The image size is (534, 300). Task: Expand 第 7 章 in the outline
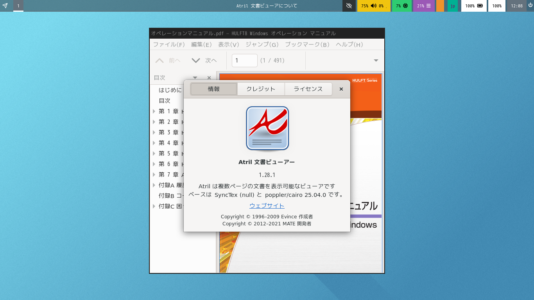tap(154, 175)
